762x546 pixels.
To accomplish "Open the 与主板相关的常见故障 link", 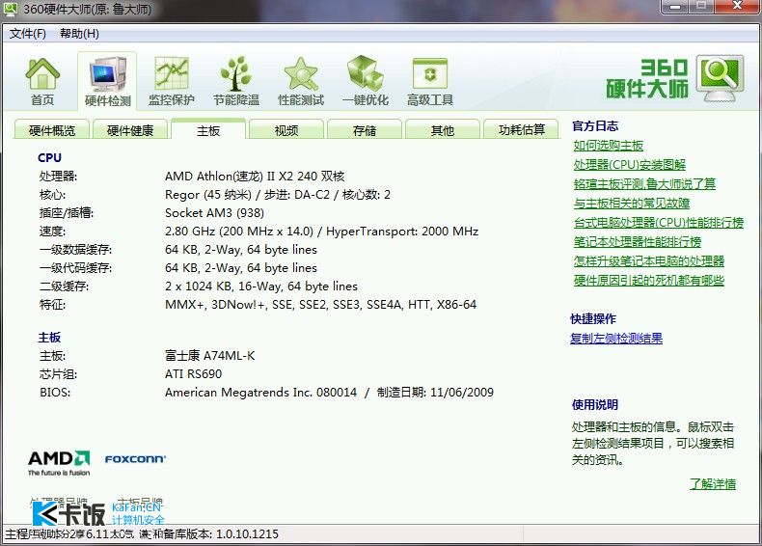I will click(631, 204).
